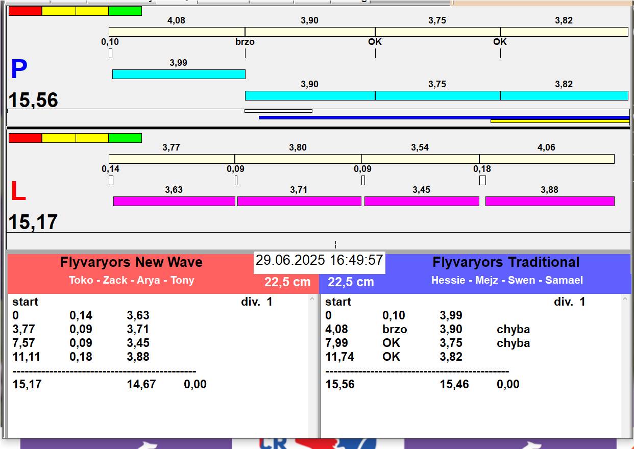Click the date and time 29.06.2025 16:49:57
The width and height of the screenshot is (634, 449).
click(319, 260)
